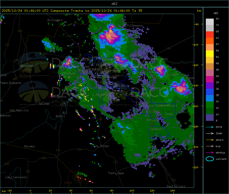Select the gray swatch between 70 and 65
Image resolution: width=229 pixels, height=194 pixels.
(x=210, y=28)
